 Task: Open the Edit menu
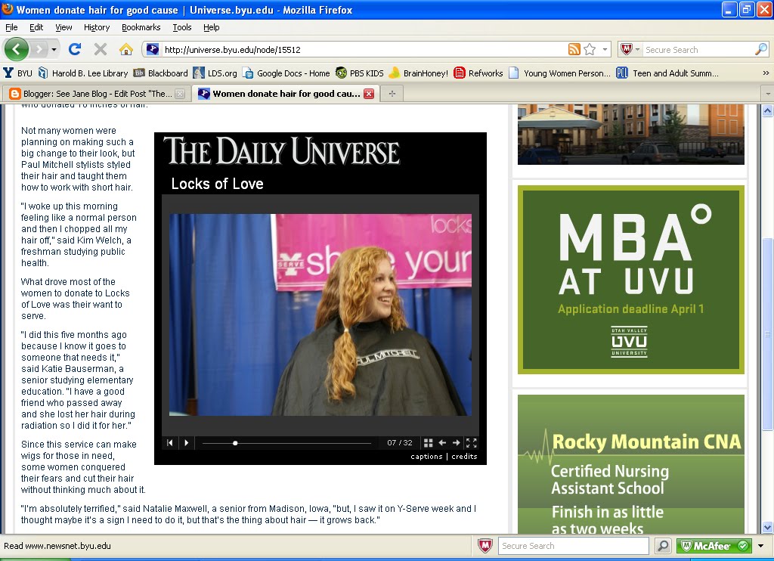36,27
